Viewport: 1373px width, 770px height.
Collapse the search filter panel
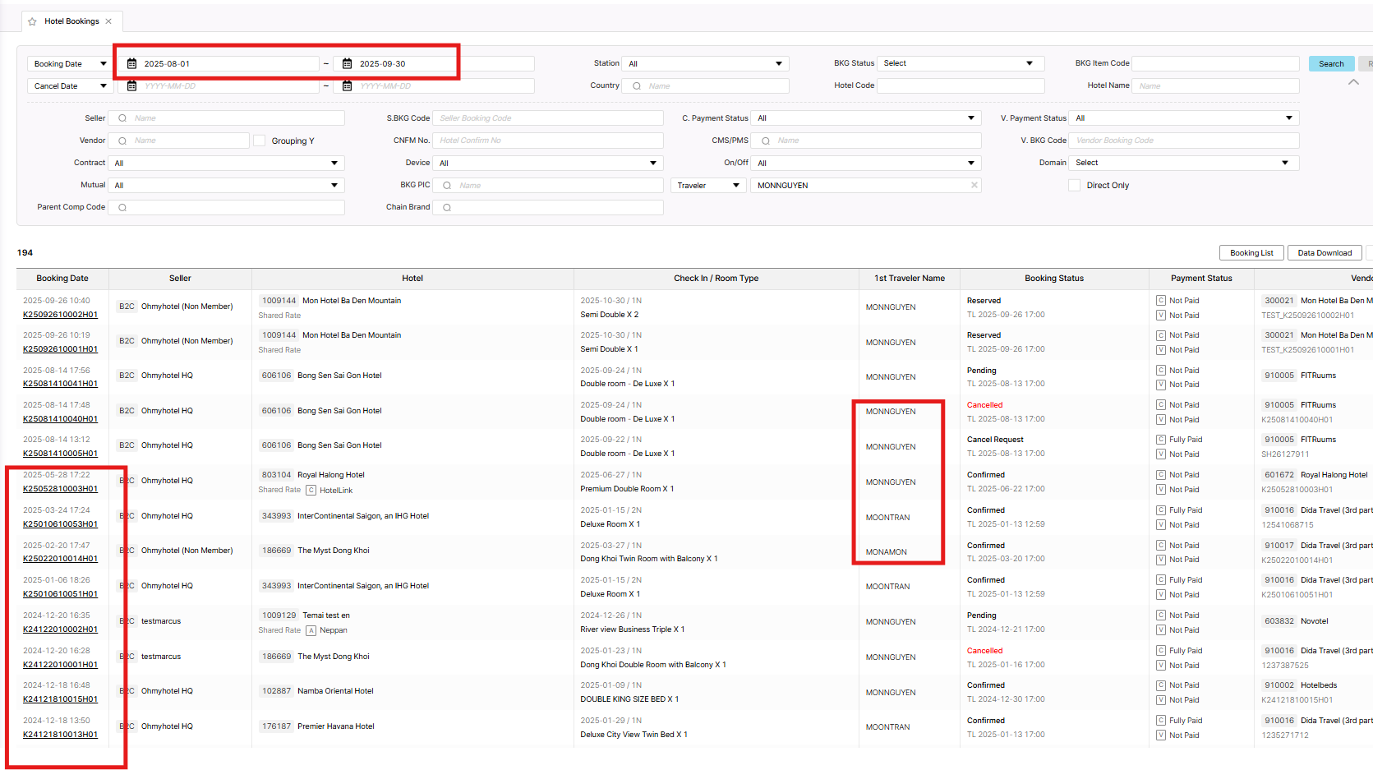click(x=1353, y=82)
